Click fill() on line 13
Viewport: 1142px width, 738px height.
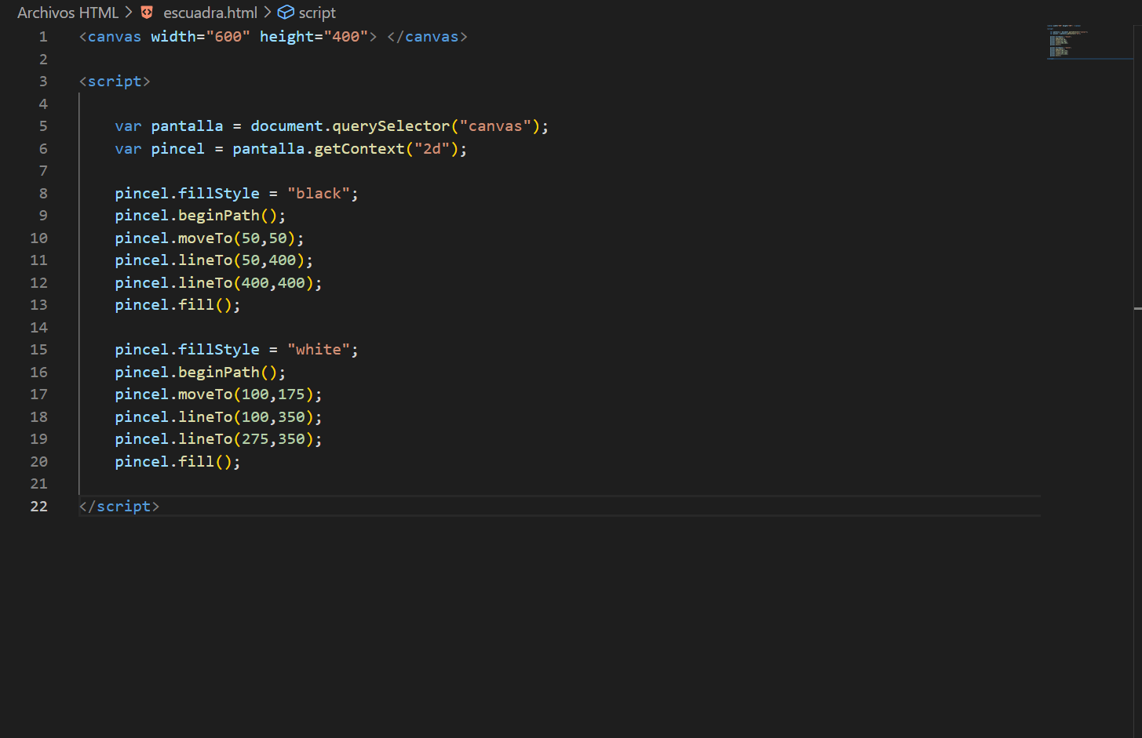[205, 305]
